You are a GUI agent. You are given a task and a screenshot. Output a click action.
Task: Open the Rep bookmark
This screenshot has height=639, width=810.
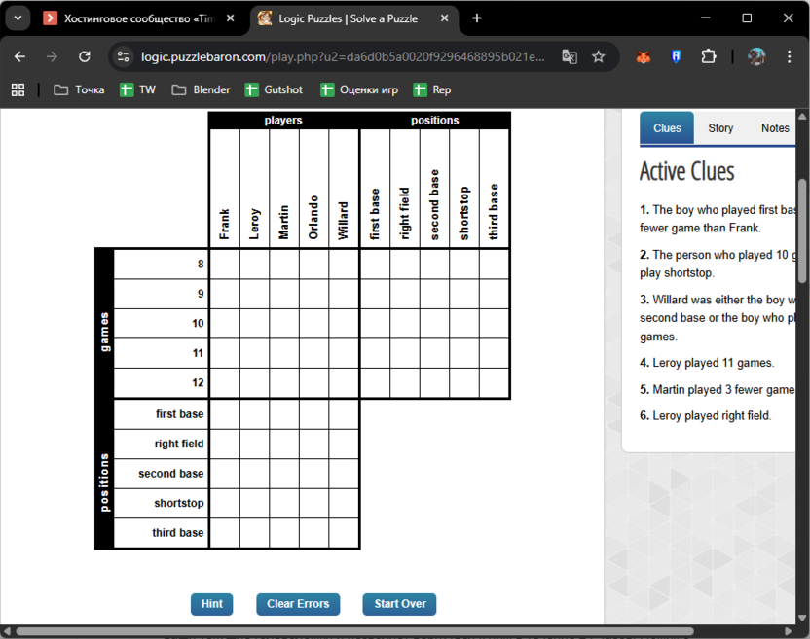coord(432,89)
